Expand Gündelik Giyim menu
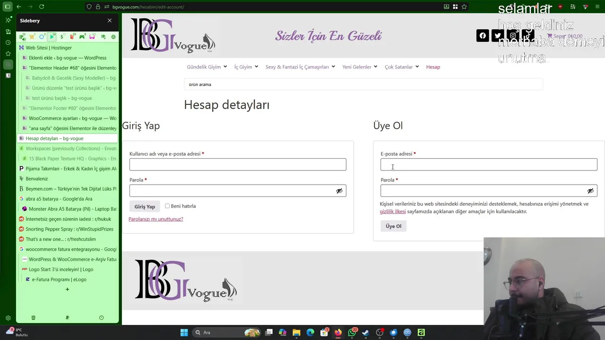Viewport: 605px width, 340px height. tap(207, 67)
